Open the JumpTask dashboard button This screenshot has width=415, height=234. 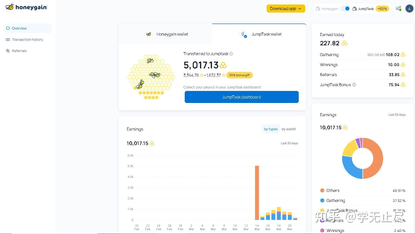(242, 97)
